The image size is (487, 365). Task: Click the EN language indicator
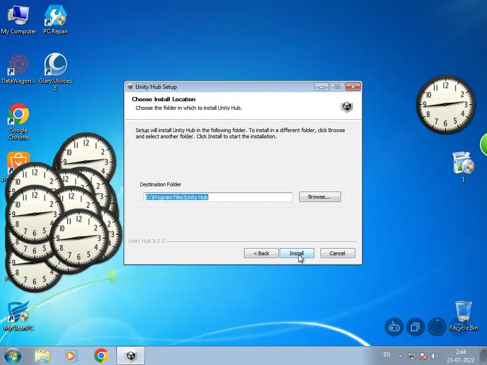387,355
